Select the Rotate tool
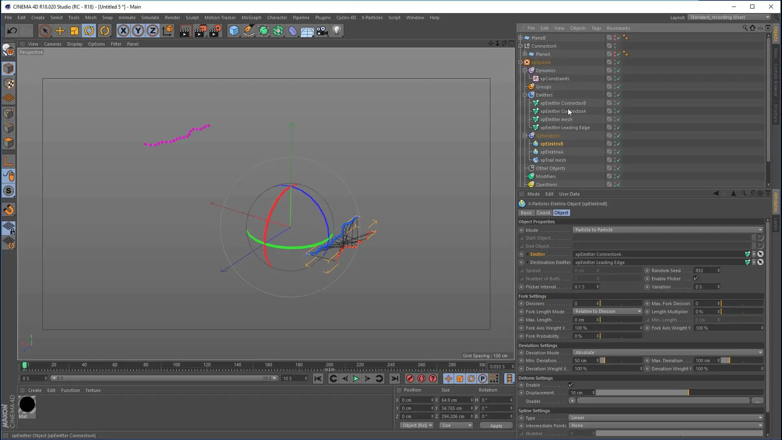Screen dimensions: 782x440 click(89, 31)
